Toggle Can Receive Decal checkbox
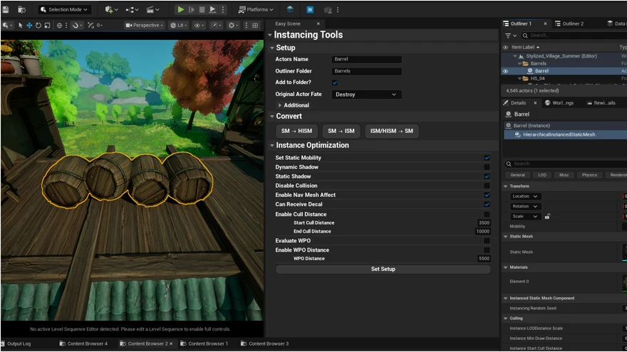Viewport: 627px width, 352px height. click(487, 204)
